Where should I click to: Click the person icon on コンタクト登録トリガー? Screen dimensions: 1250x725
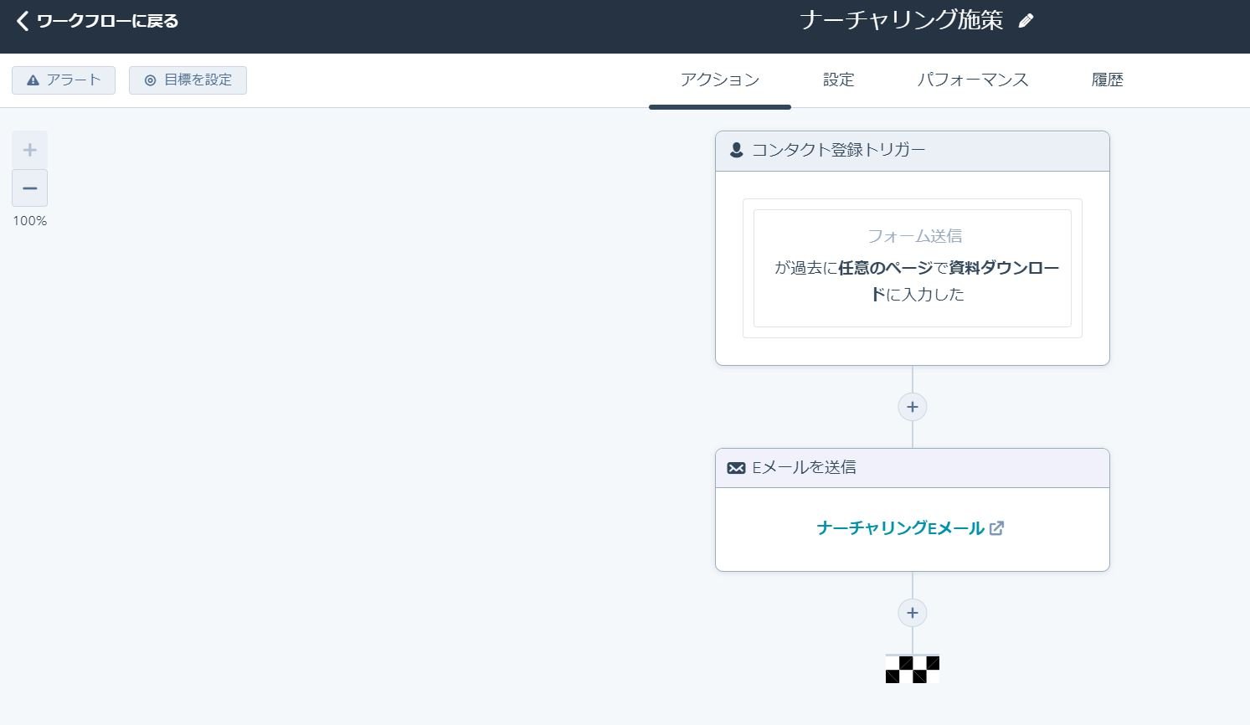tap(736, 151)
